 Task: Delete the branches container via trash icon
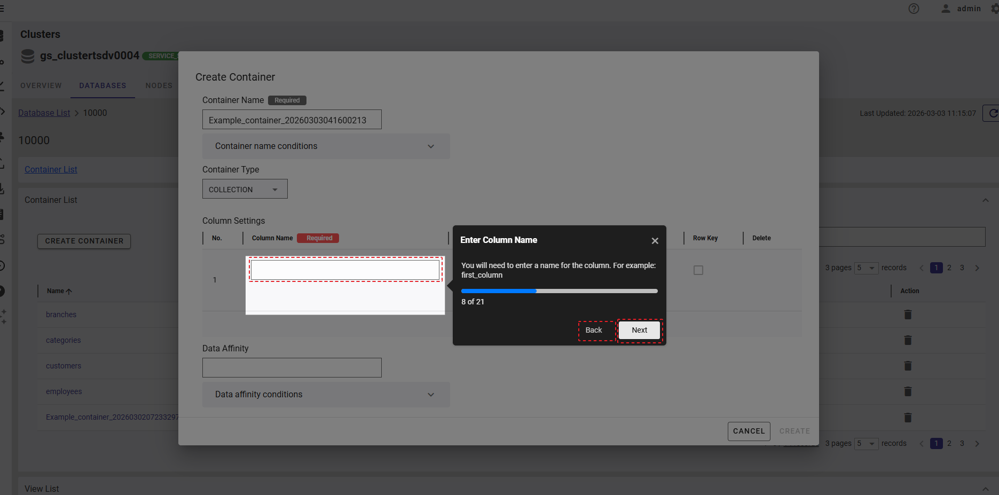pos(907,315)
